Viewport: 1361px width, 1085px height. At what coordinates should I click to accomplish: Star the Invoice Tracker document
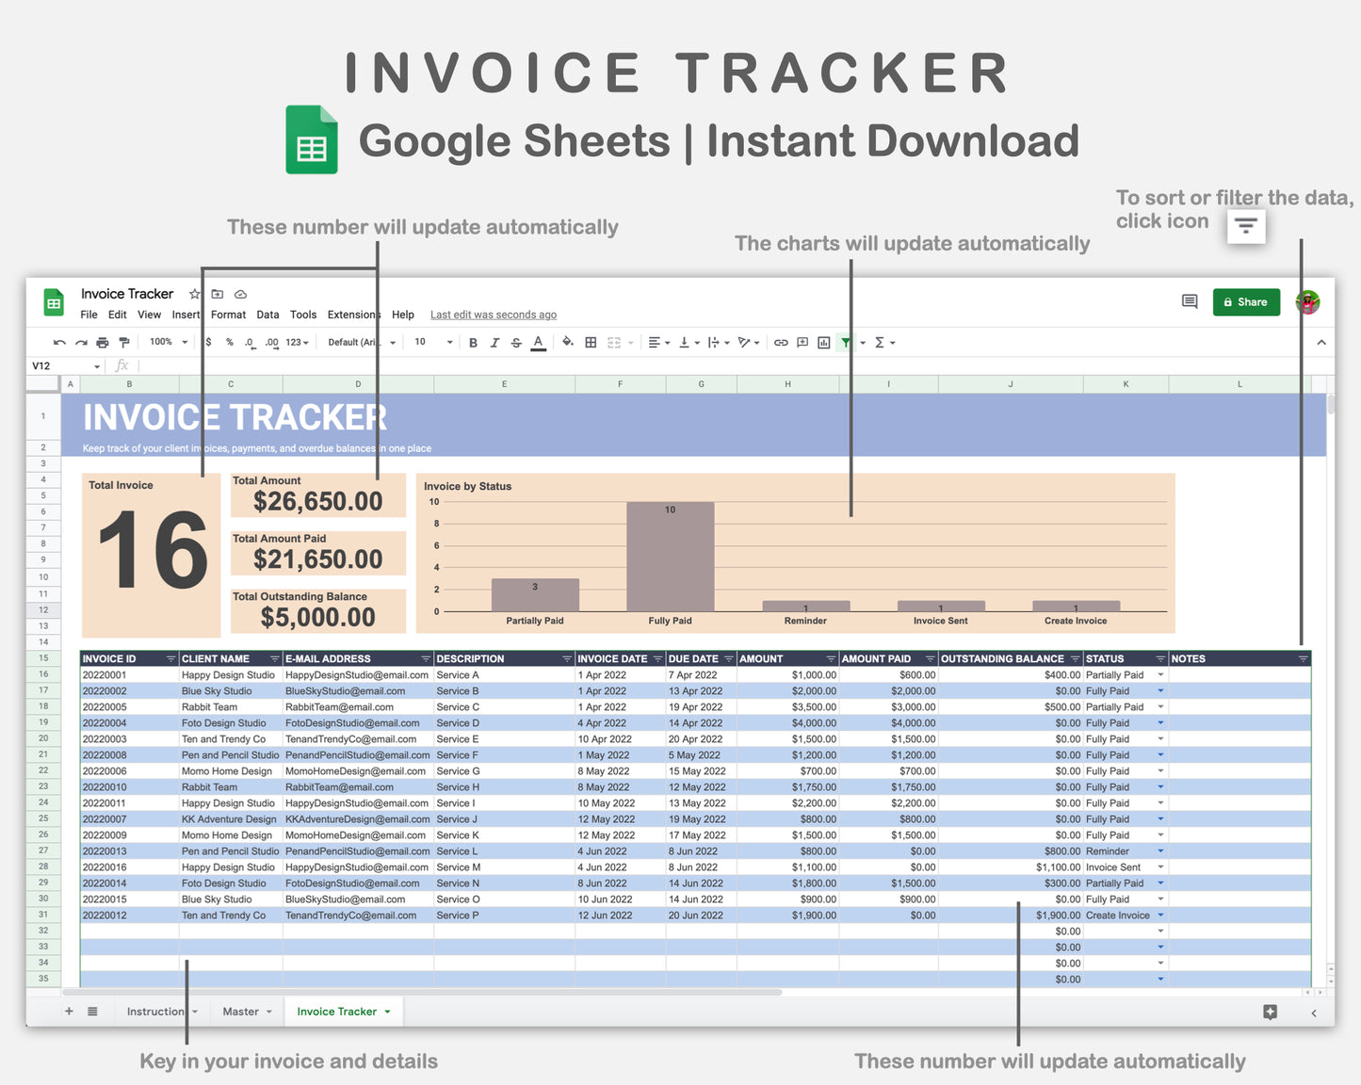tap(195, 294)
